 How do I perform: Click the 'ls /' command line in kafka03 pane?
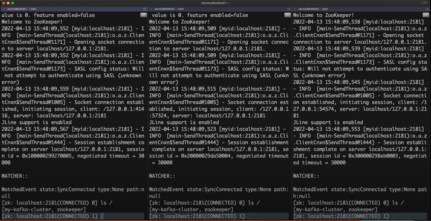(348, 203)
